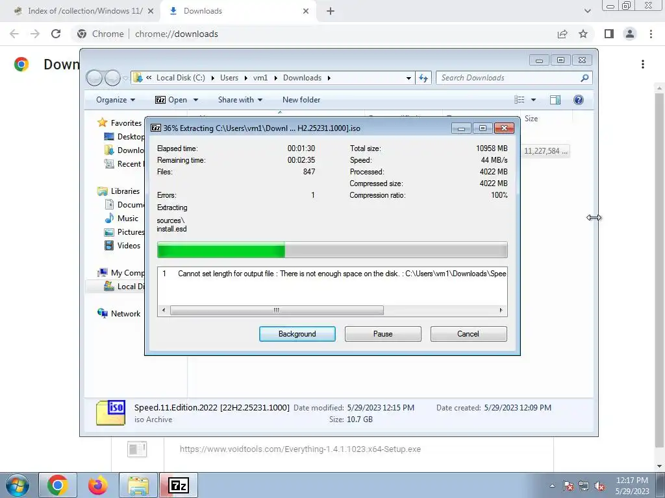Open Explorer help icon
Image resolution: width=665 pixels, height=498 pixels.
[x=579, y=100]
